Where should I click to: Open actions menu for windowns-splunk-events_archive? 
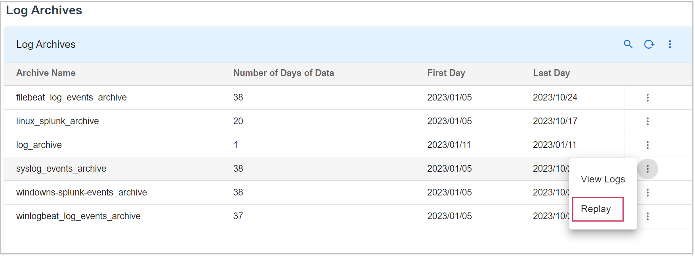(x=647, y=193)
